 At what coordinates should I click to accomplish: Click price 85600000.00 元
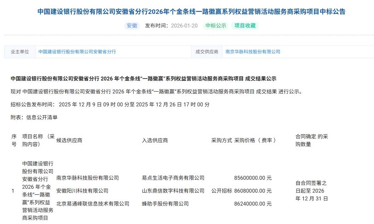(253, 178)
